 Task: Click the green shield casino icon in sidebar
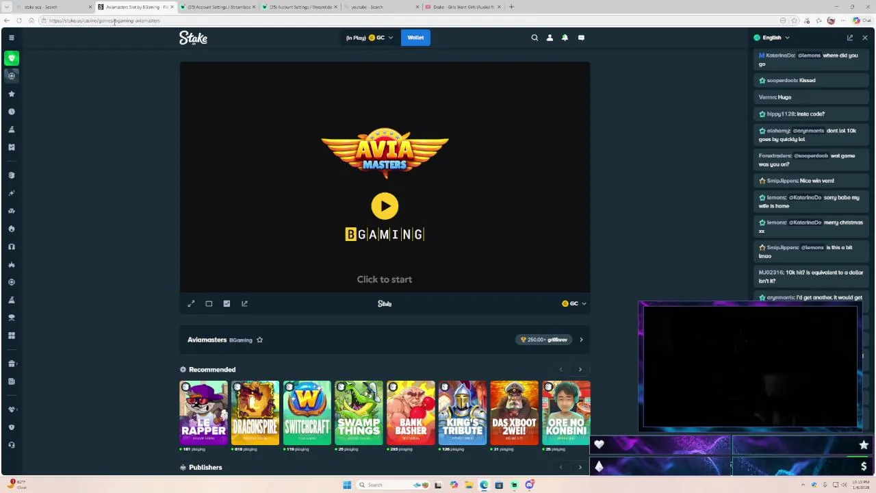pyautogui.click(x=12, y=58)
